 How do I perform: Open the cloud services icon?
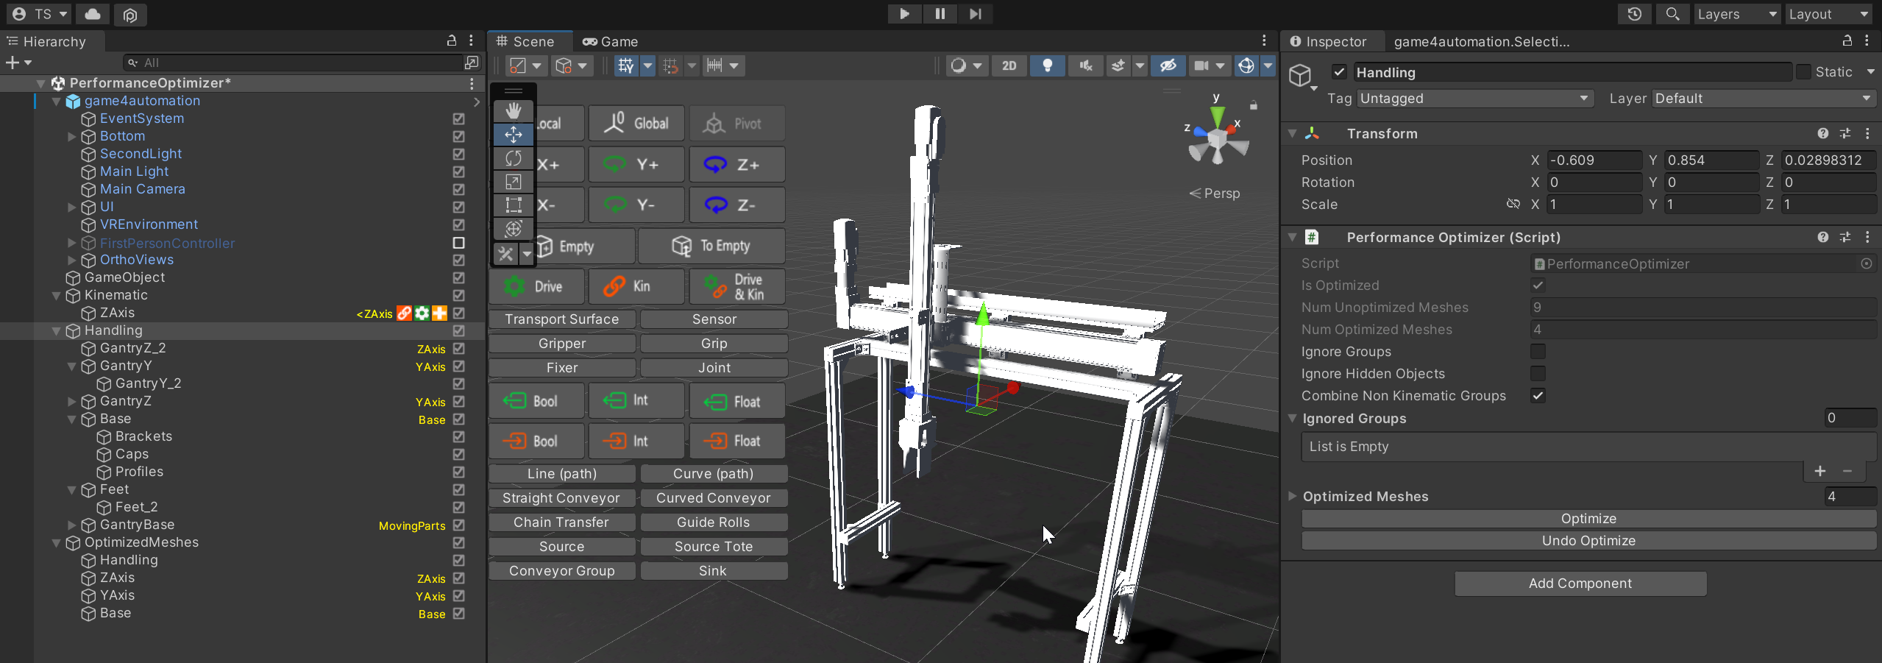click(x=93, y=14)
